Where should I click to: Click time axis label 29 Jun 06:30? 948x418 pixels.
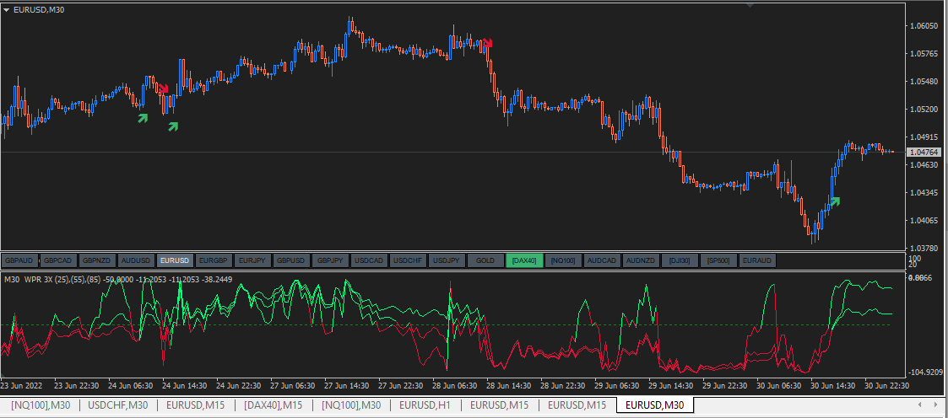[615, 385]
